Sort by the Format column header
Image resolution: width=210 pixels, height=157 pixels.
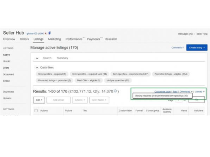pyautogui.click(x=139, y=111)
